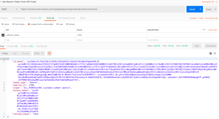Select the binary body type

(x=70, y=24)
